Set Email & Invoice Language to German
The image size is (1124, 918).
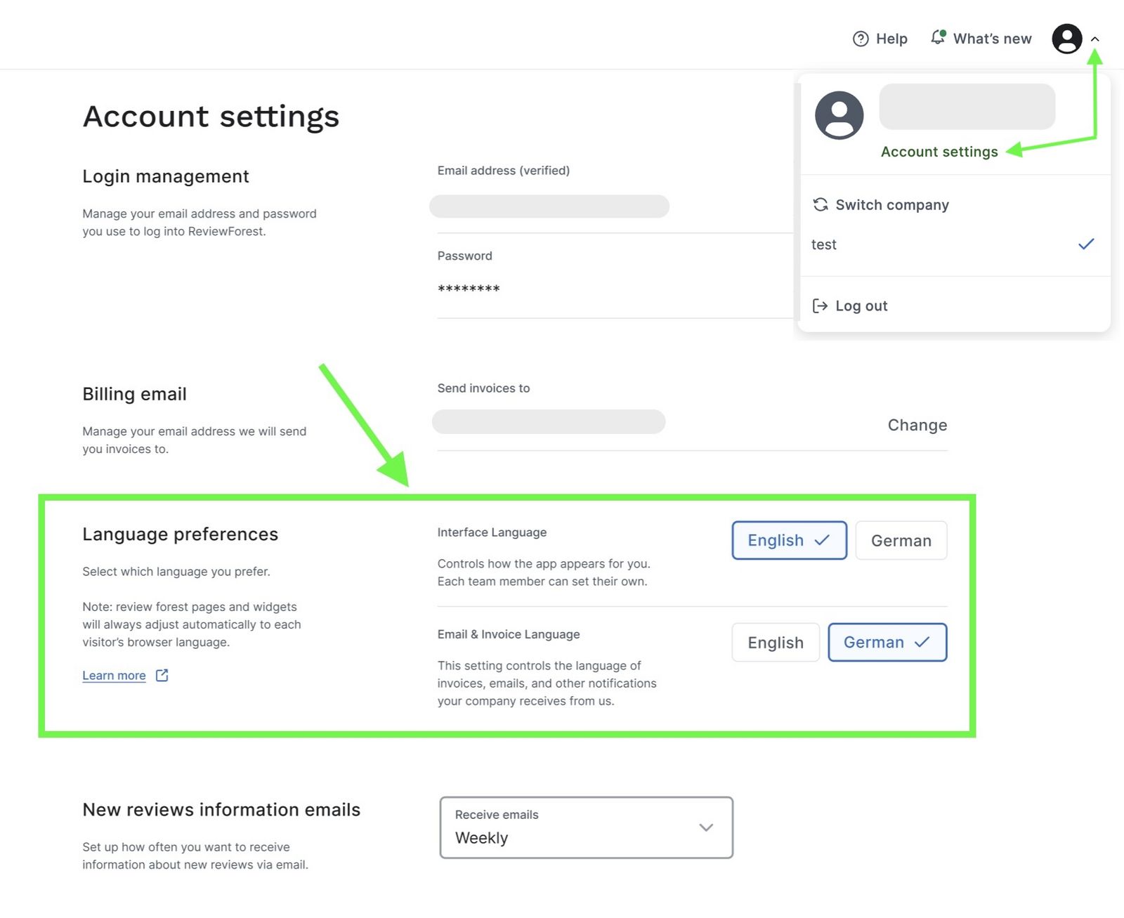point(887,642)
